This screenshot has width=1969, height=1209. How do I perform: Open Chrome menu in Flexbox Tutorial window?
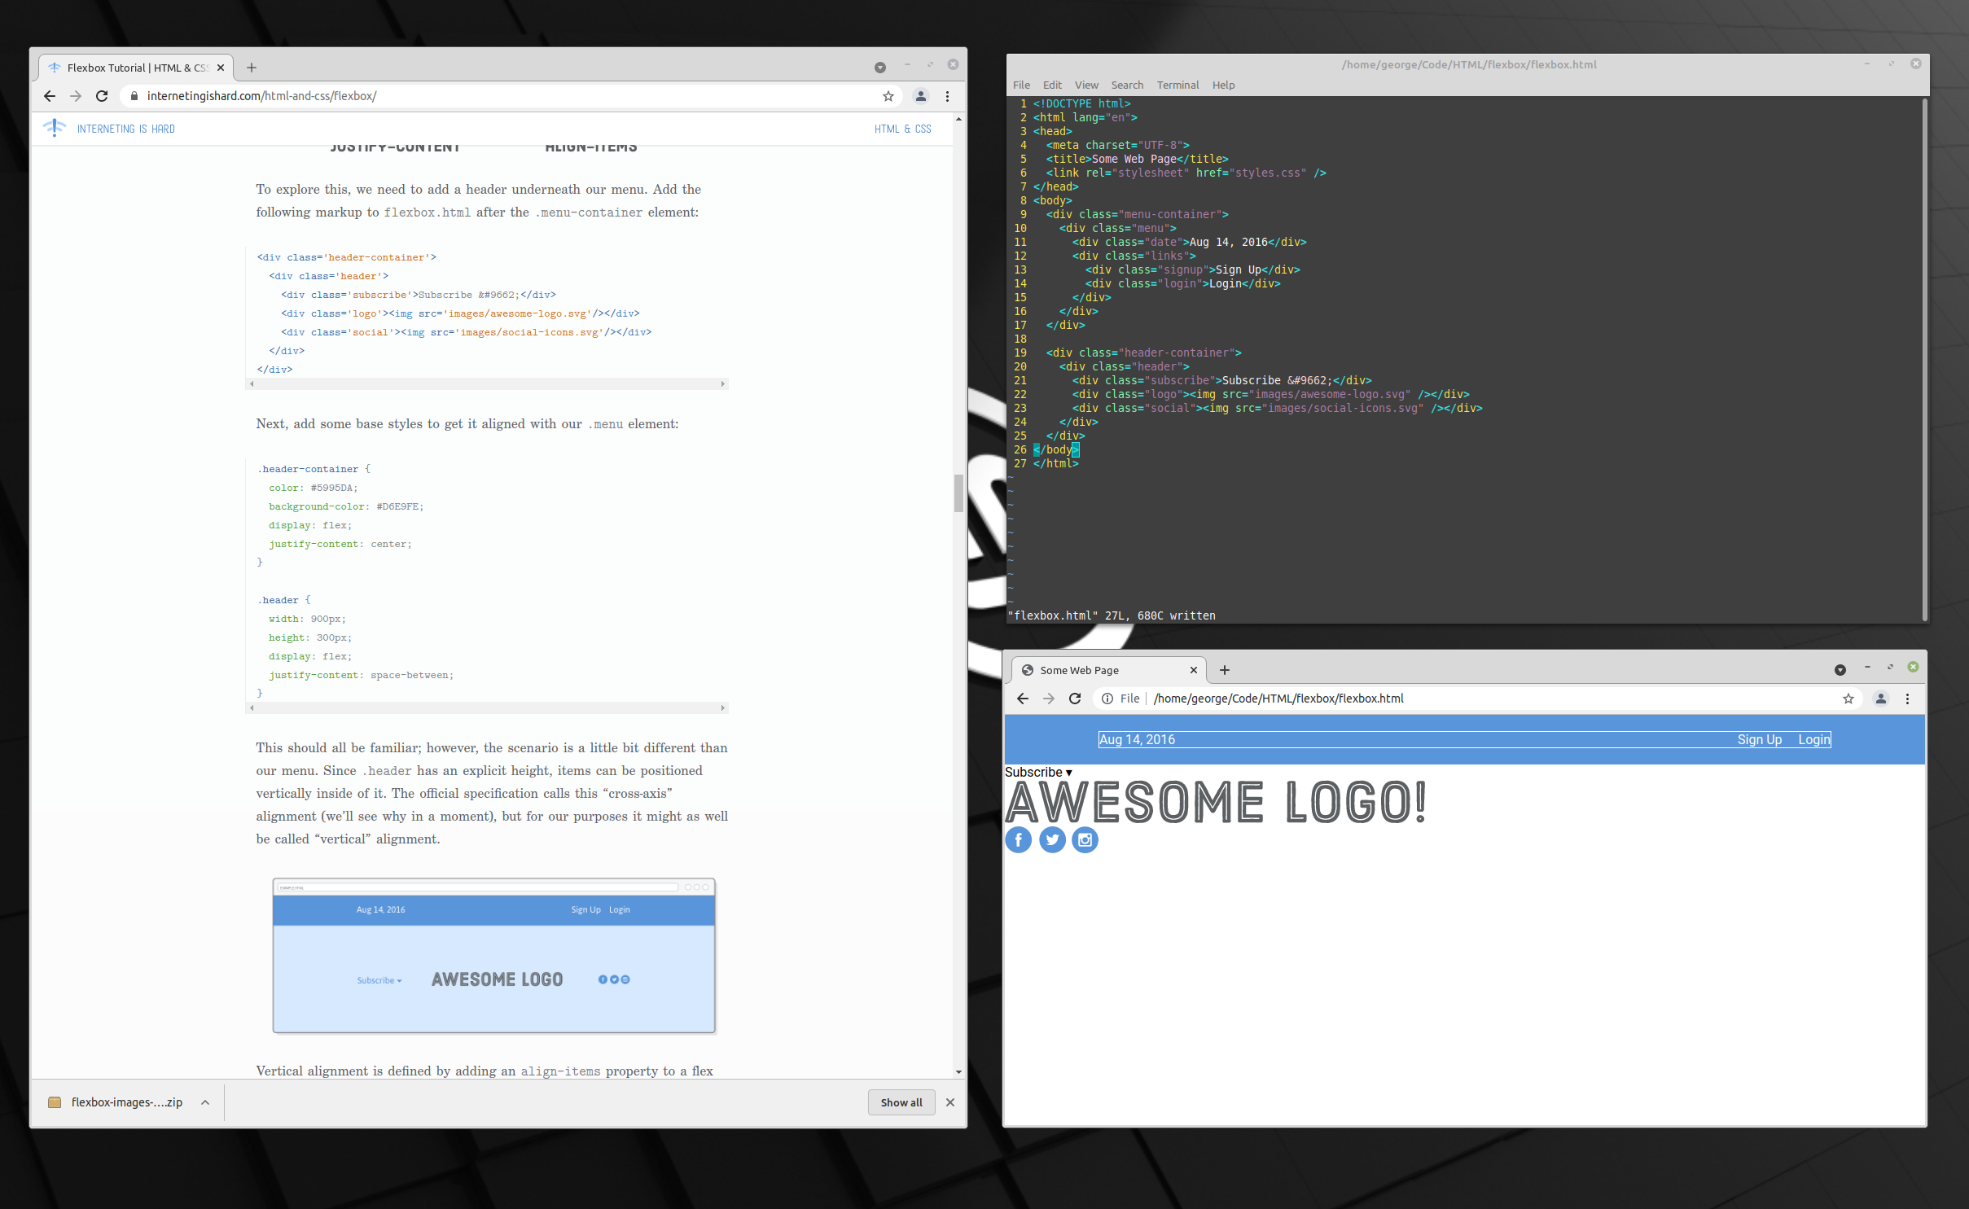point(947,96)
